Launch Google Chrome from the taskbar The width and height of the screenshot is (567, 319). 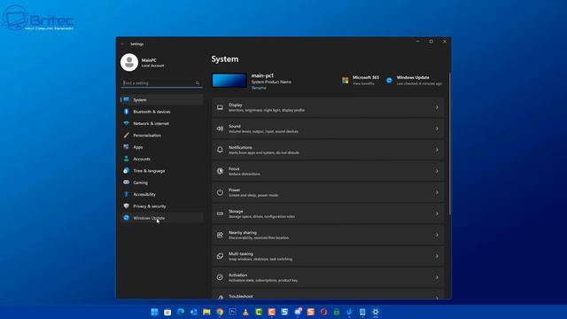pos(220,312)
